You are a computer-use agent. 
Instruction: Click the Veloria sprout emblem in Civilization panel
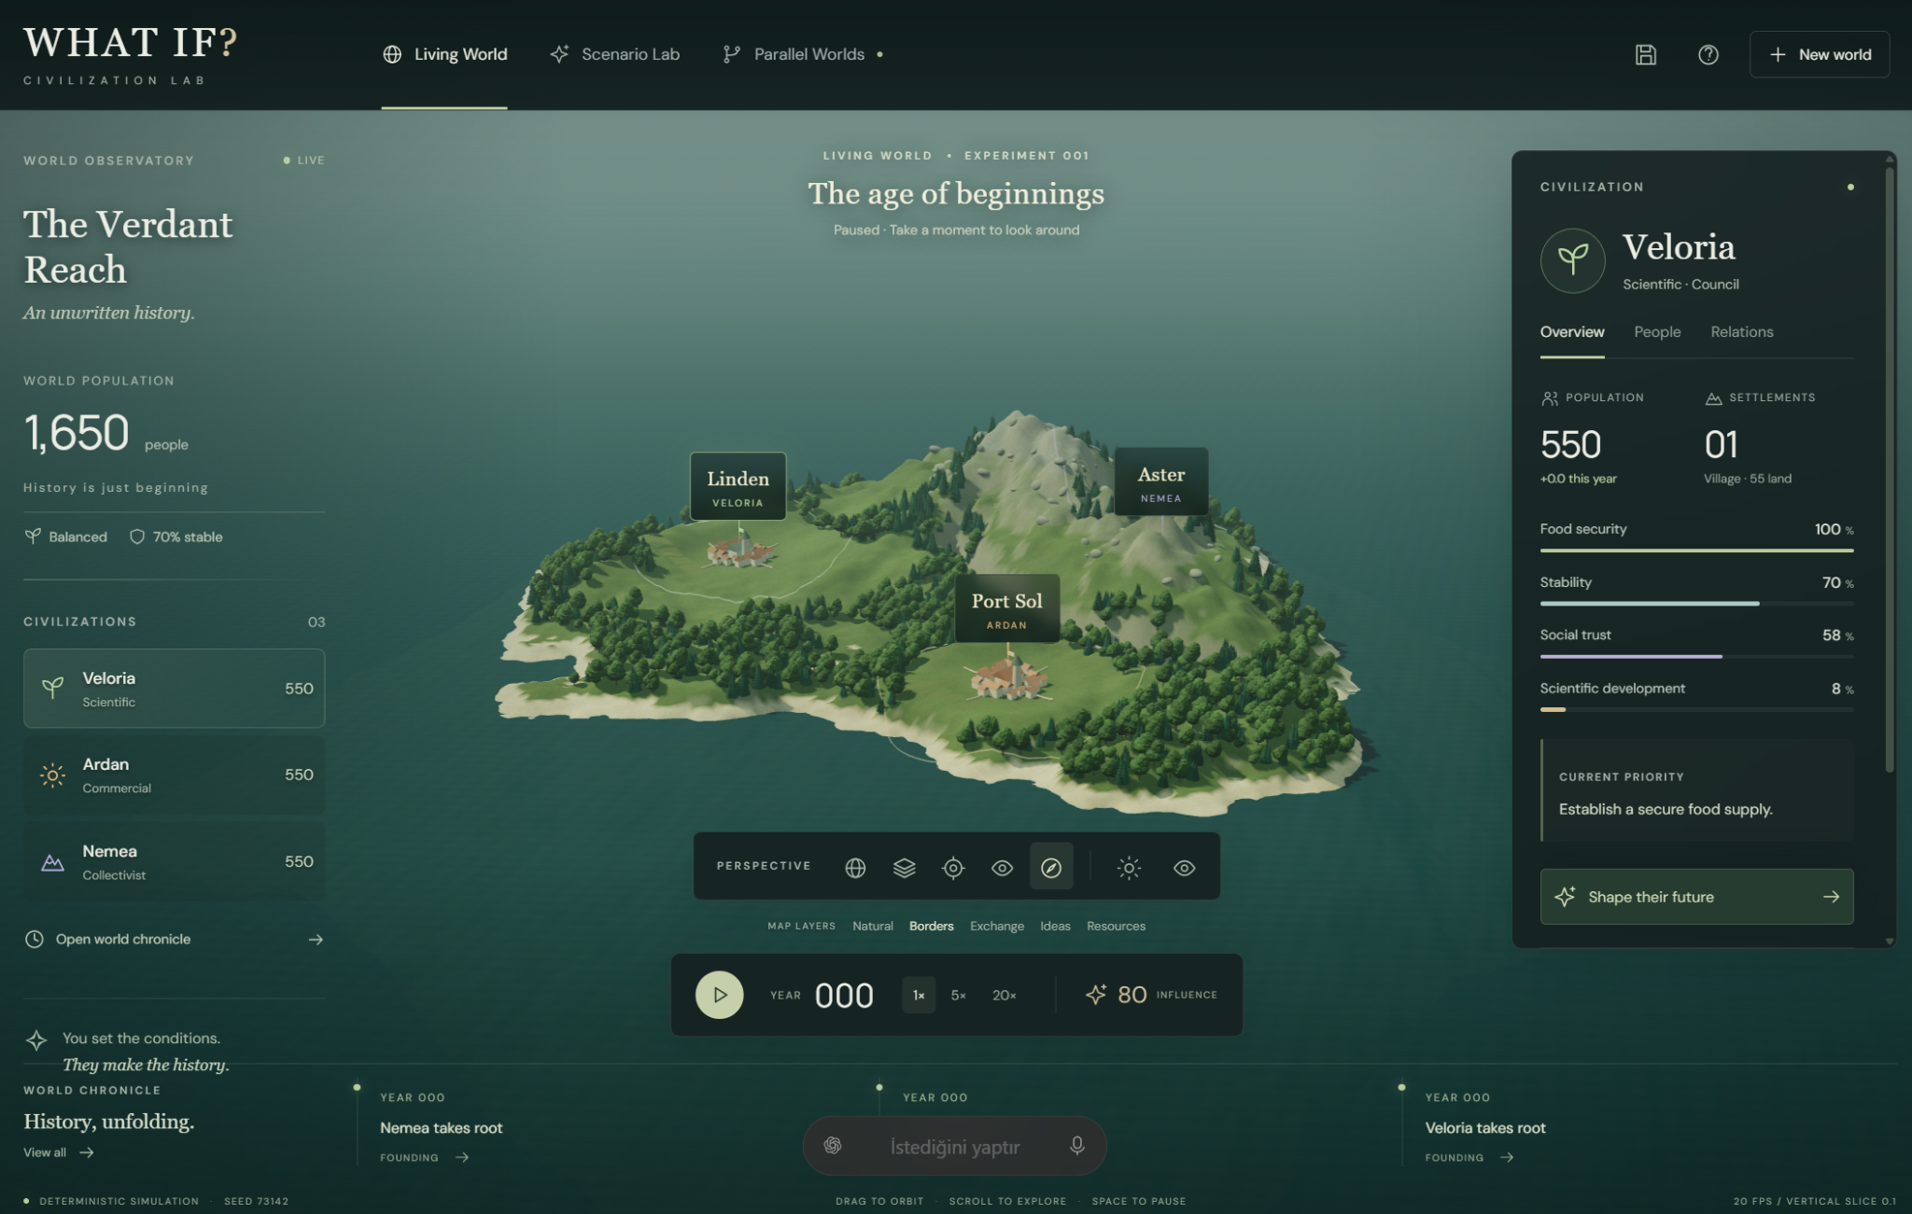1573,260
